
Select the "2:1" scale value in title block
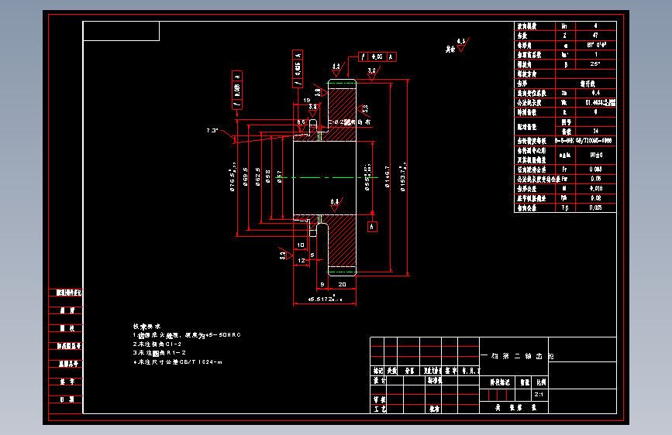pyautogui.click(x=539, y=394)
